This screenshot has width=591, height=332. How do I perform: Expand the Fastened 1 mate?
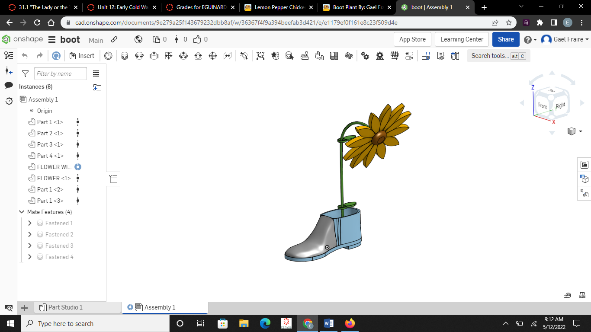29,223
